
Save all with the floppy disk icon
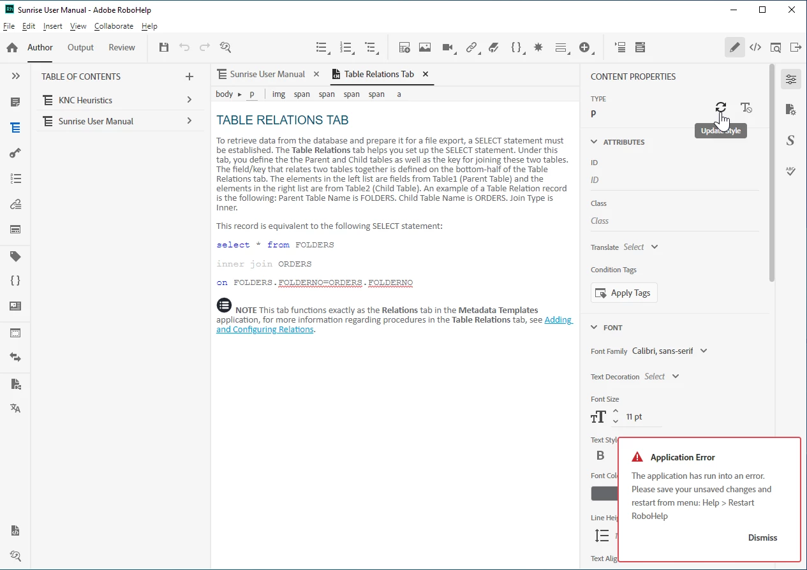(x=164, y=47)
